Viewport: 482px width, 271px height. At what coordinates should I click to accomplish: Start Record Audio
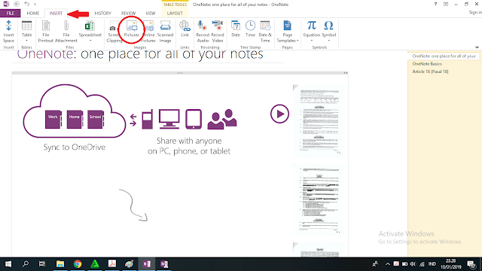(203, 32)
